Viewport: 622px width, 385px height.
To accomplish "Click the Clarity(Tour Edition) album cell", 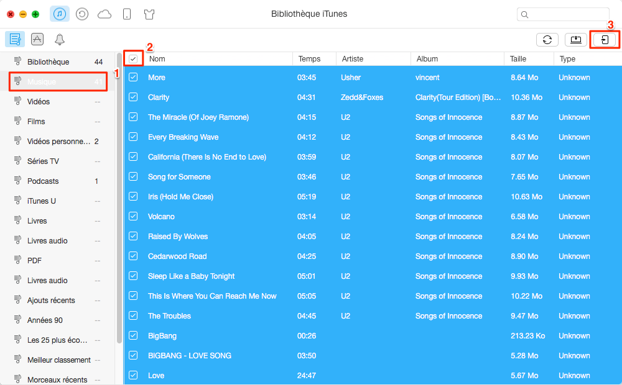I will point(458,97).
